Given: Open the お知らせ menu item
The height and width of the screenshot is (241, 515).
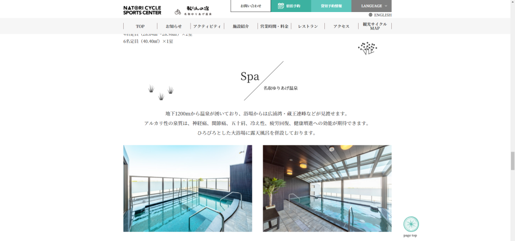Looking at the screenshot, I should coord(174,26).
